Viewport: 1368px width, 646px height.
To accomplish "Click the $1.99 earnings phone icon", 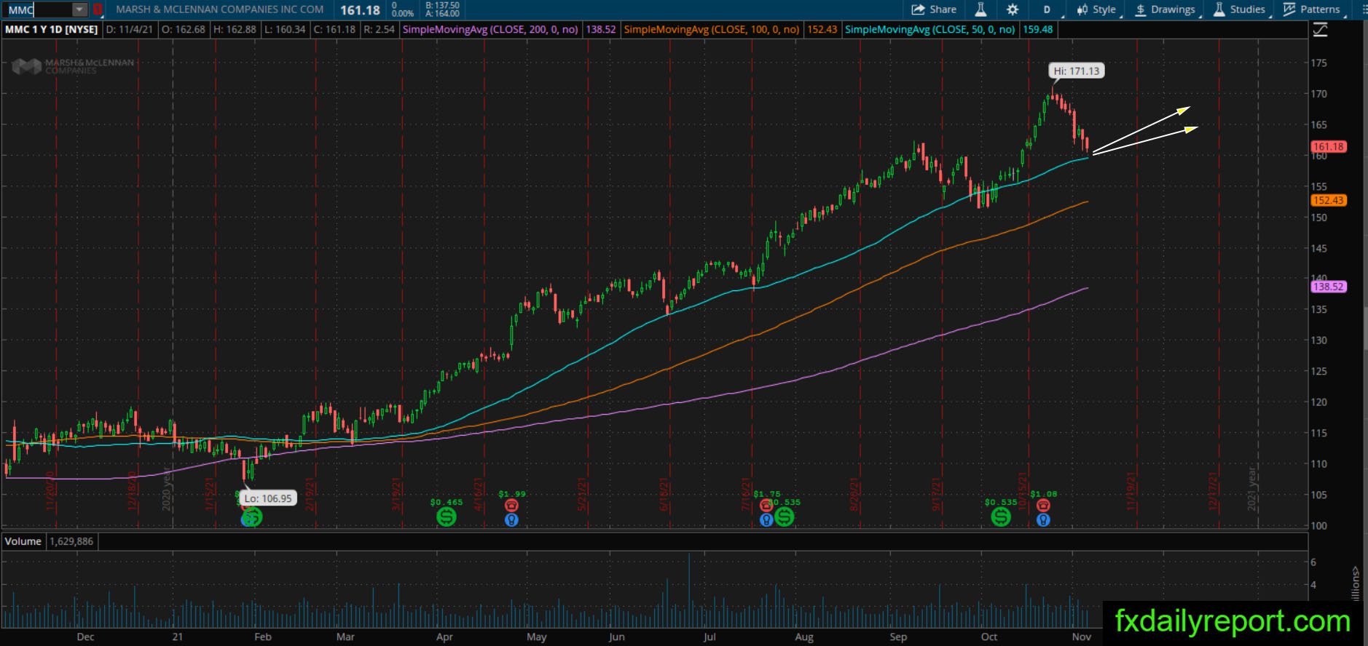I will pyautogui.click(x=511, y=506).
